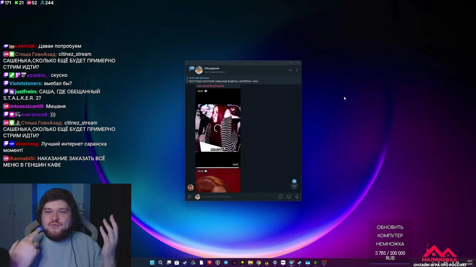Click chat username Violetstoners
476x267 pixels.
(x=26, y=83)
